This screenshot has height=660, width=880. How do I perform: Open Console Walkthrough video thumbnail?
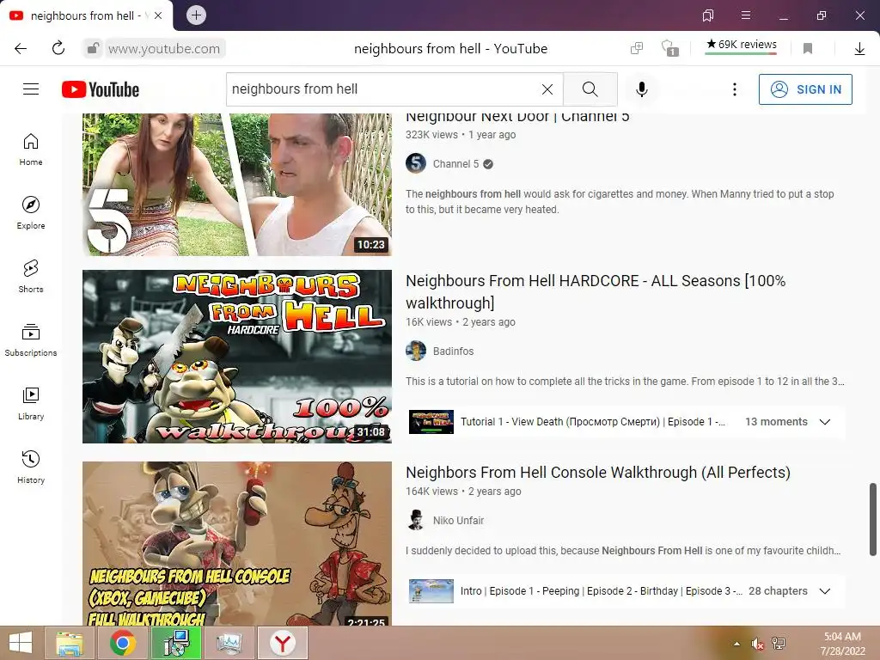(x=237, y=543)
